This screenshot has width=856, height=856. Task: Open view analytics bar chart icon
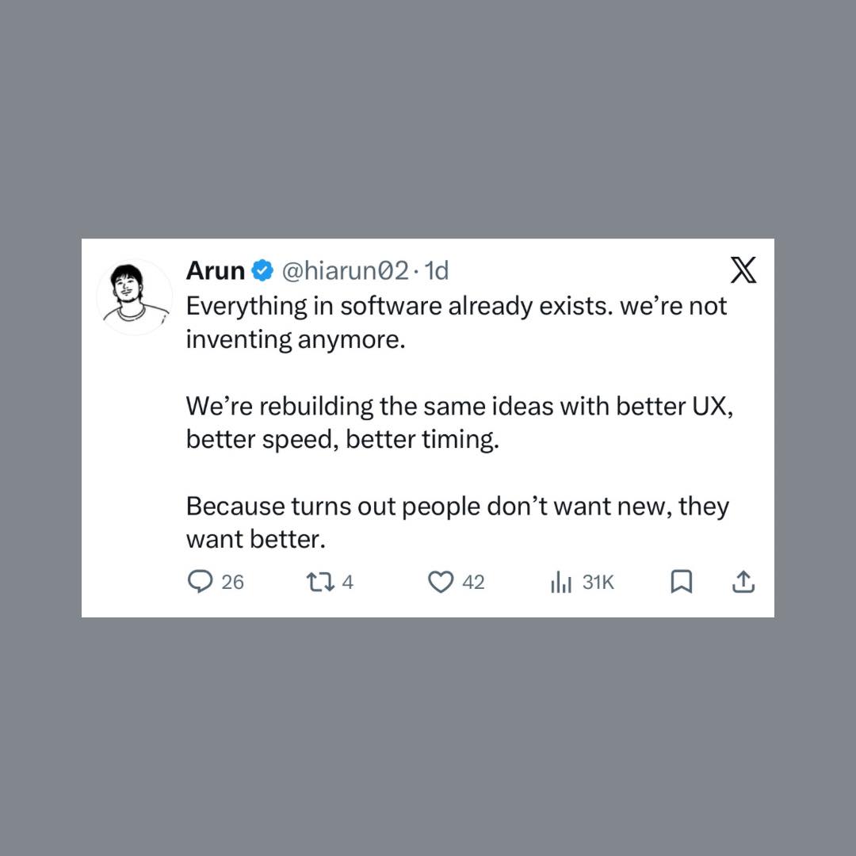pos(561,583)
